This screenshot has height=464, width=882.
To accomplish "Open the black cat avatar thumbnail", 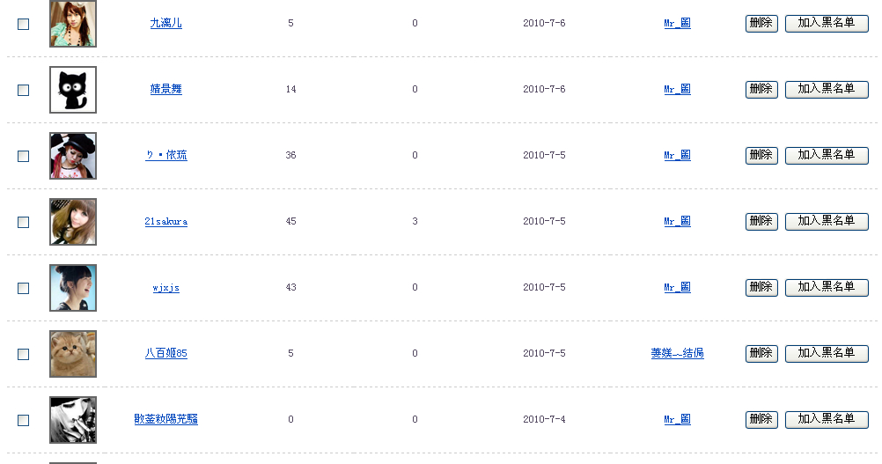I will coord(73,90).
